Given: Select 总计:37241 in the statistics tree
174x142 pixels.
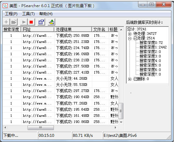Looking at the screenshot, I should 137,29.
